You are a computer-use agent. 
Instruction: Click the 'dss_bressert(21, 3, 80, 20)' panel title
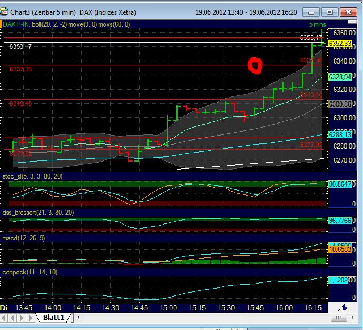point(38,213)
